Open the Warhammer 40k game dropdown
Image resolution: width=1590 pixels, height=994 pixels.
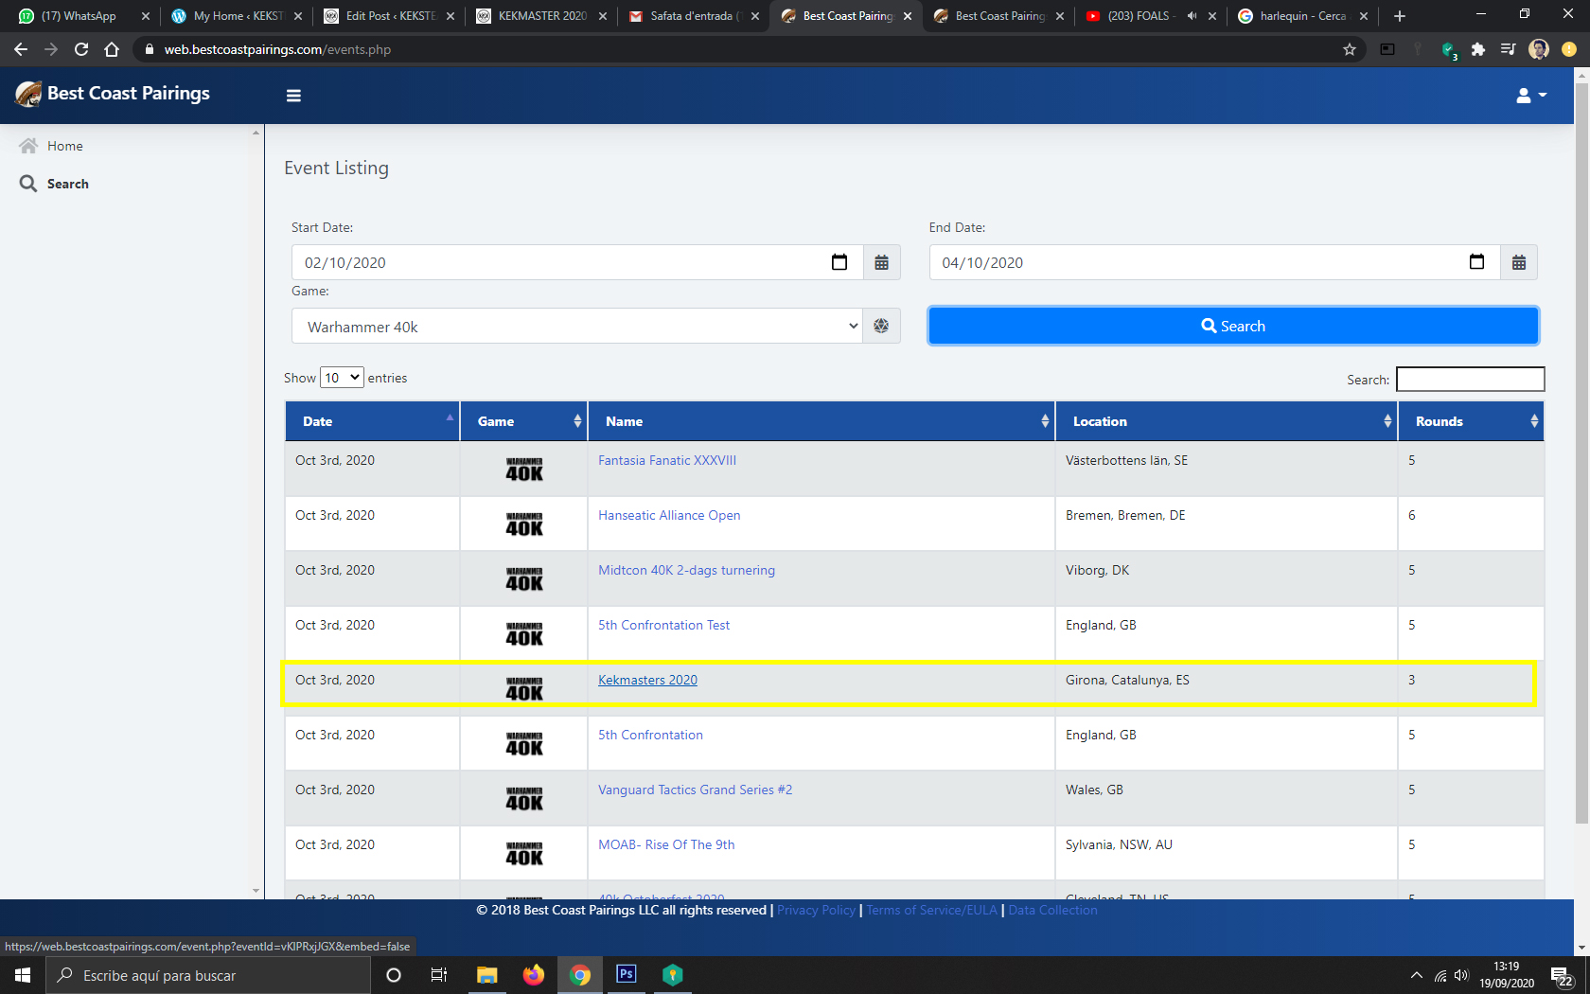click(576, 327)
